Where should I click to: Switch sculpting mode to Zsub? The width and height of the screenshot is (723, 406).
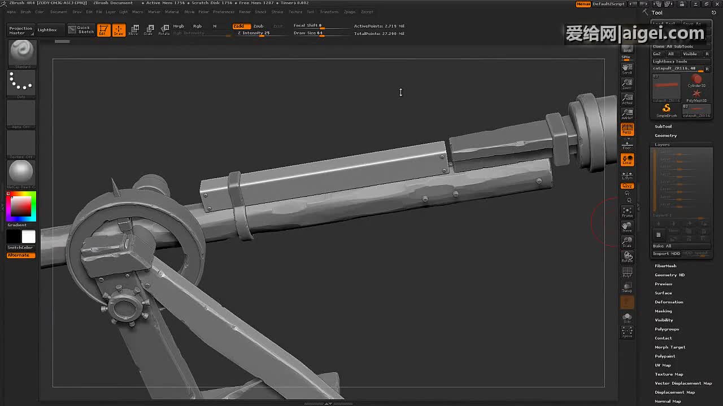[258, 26]
